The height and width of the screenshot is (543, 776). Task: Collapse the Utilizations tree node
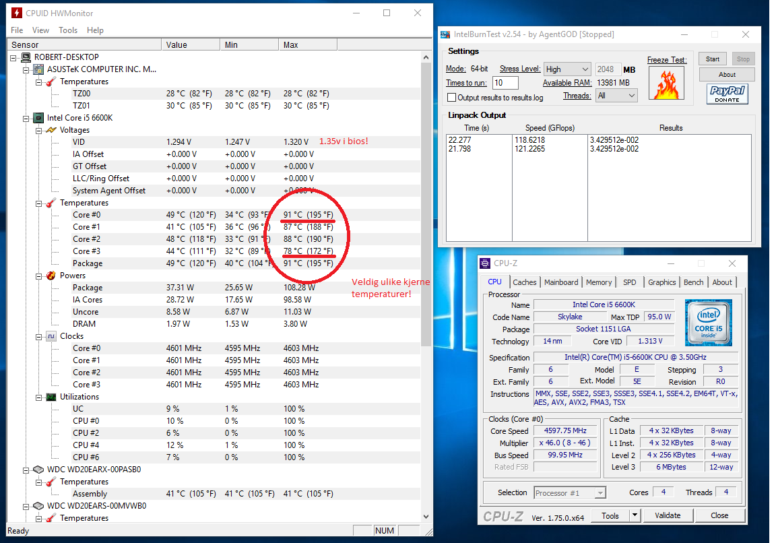pyautogui.click(x=38, y=397)
